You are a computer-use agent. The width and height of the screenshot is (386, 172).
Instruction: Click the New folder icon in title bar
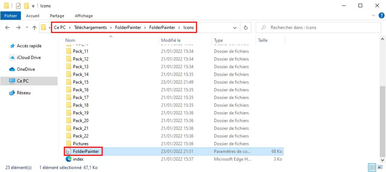(x=27, y=6)
